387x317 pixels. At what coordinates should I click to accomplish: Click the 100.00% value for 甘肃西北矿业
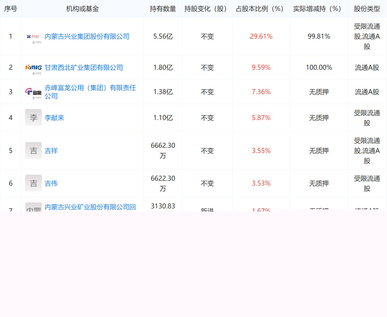[319, 68]
